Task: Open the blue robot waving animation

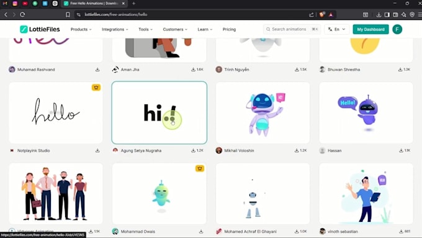Action: click(x=263, y=112)
